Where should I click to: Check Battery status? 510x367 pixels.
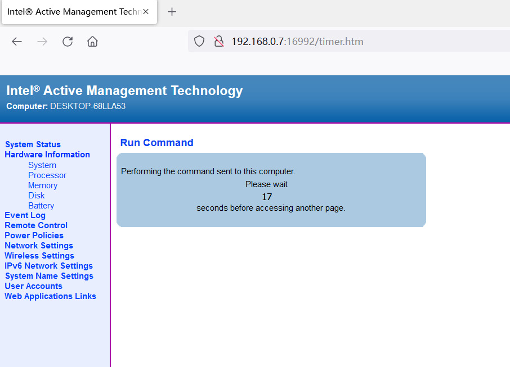coord(41,205)
